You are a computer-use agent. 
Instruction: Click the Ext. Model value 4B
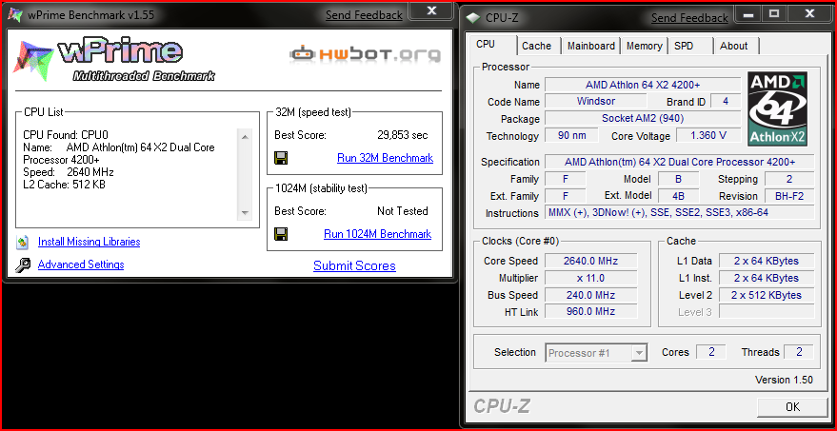[x=678, y=196]
